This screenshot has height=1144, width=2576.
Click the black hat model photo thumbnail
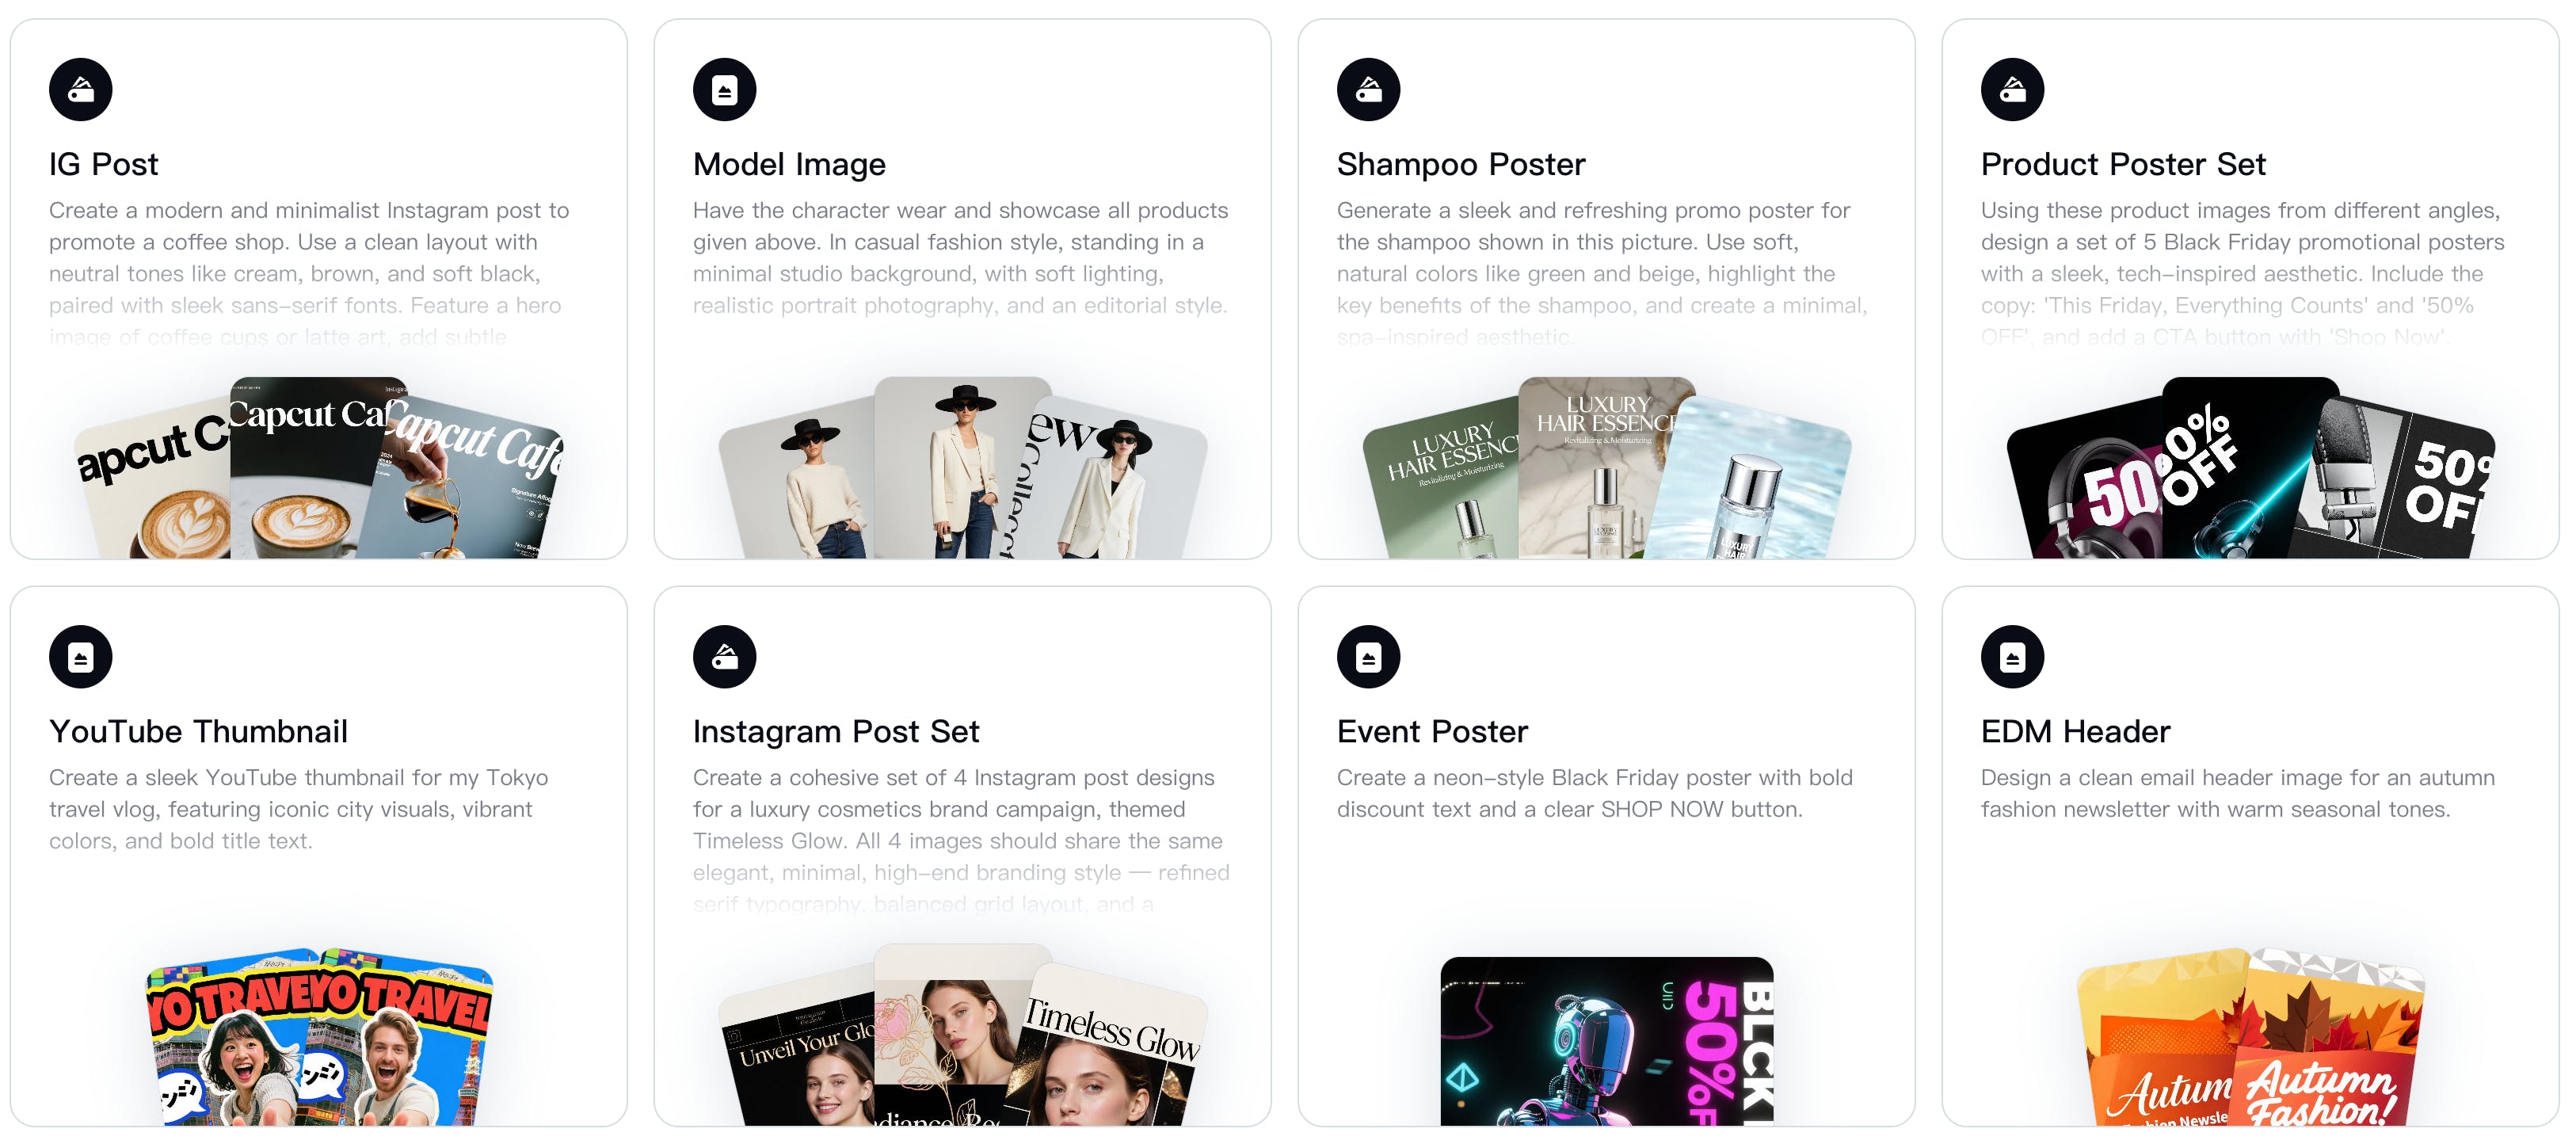coord(962,467)
